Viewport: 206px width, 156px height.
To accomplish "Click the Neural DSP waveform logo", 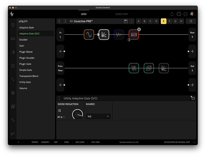I will 12,14.
